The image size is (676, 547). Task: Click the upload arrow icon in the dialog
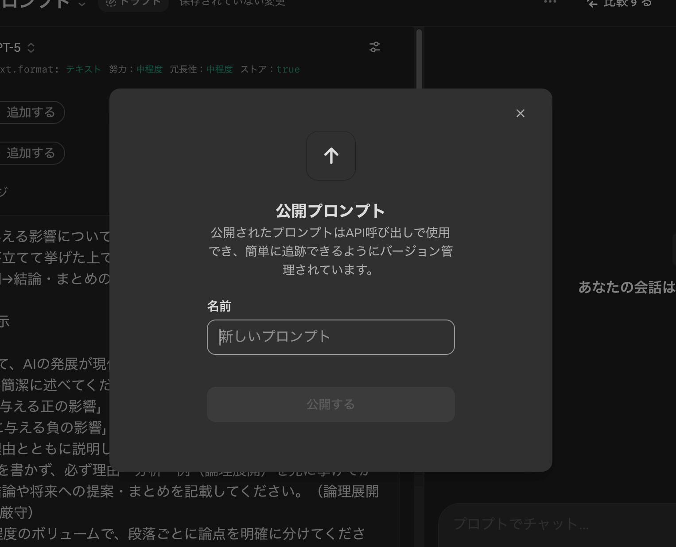331,156
